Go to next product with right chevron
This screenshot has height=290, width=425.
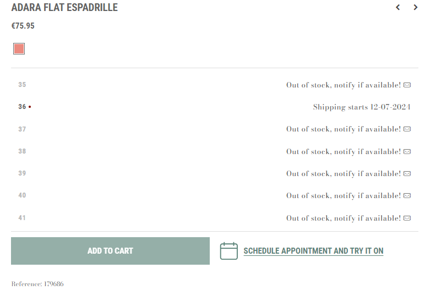point(415,7)
